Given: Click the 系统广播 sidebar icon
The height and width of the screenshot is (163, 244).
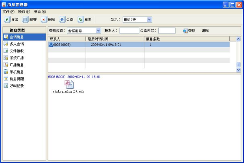Looking at the screenshot, I should tap(6, 58).
